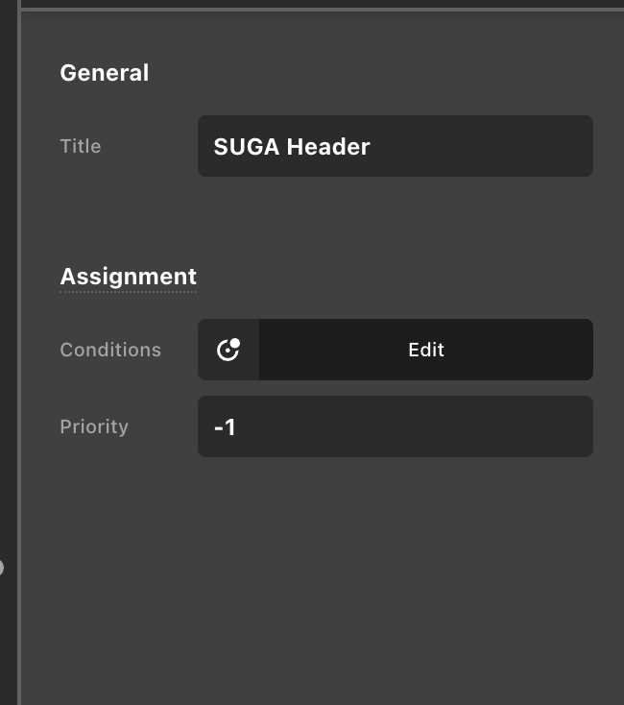Click empty panel area below Priority field
Image resolution: width=624 pixels, height=705 pixels.
(322, 576)
